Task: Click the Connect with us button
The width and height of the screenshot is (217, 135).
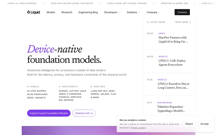Action: (x=84, y=113)
